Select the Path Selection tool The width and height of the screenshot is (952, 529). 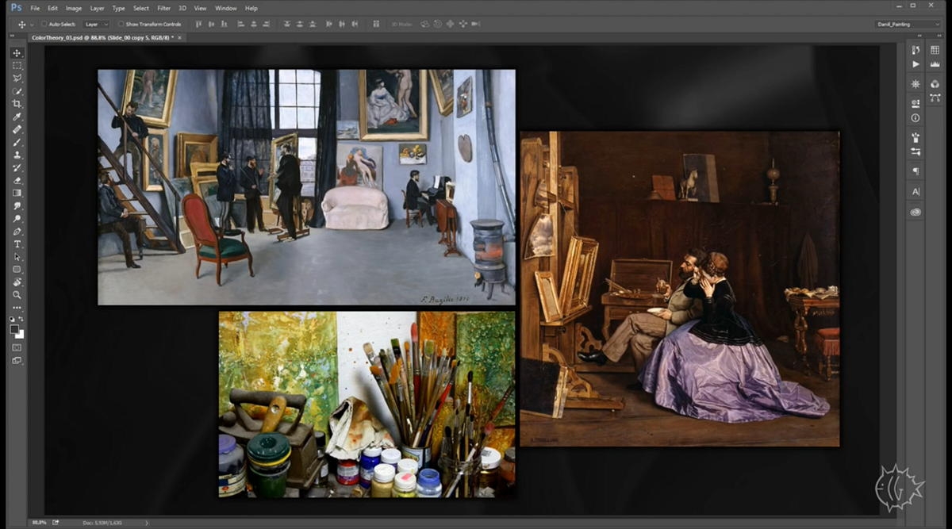tap(17, 256)
